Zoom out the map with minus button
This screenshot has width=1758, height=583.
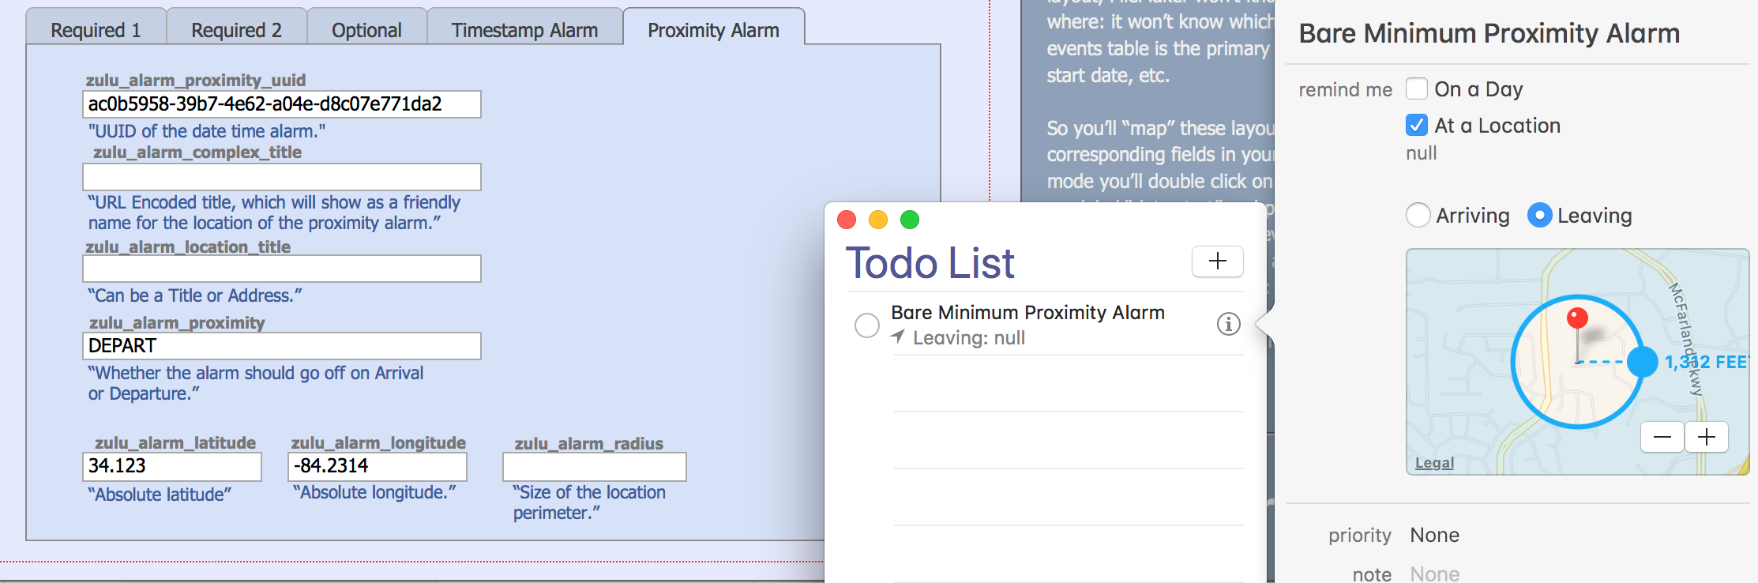(1662, 437)
